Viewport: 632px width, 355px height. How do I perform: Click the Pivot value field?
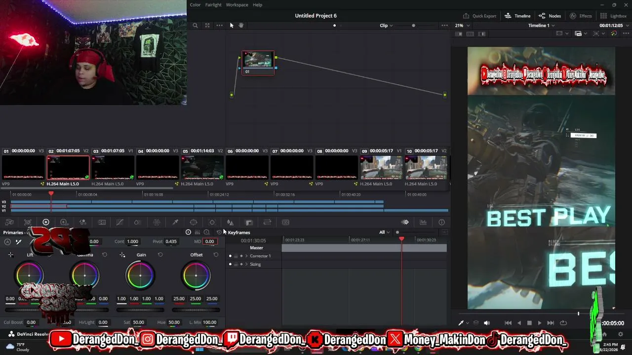(171, 242)
